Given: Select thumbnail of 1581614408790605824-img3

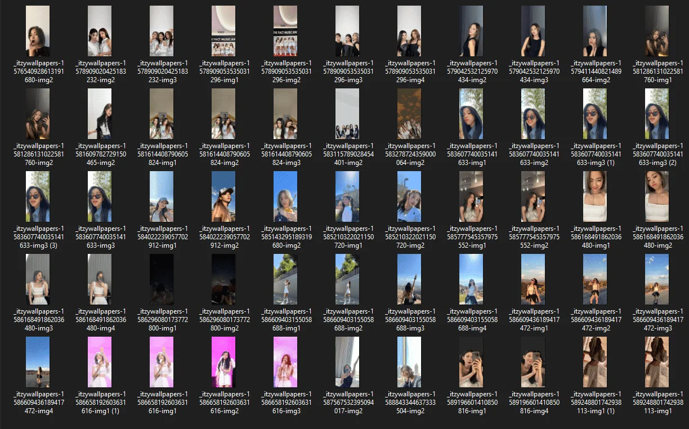Looking at the screenshot, I should click(x=285, y=114).
